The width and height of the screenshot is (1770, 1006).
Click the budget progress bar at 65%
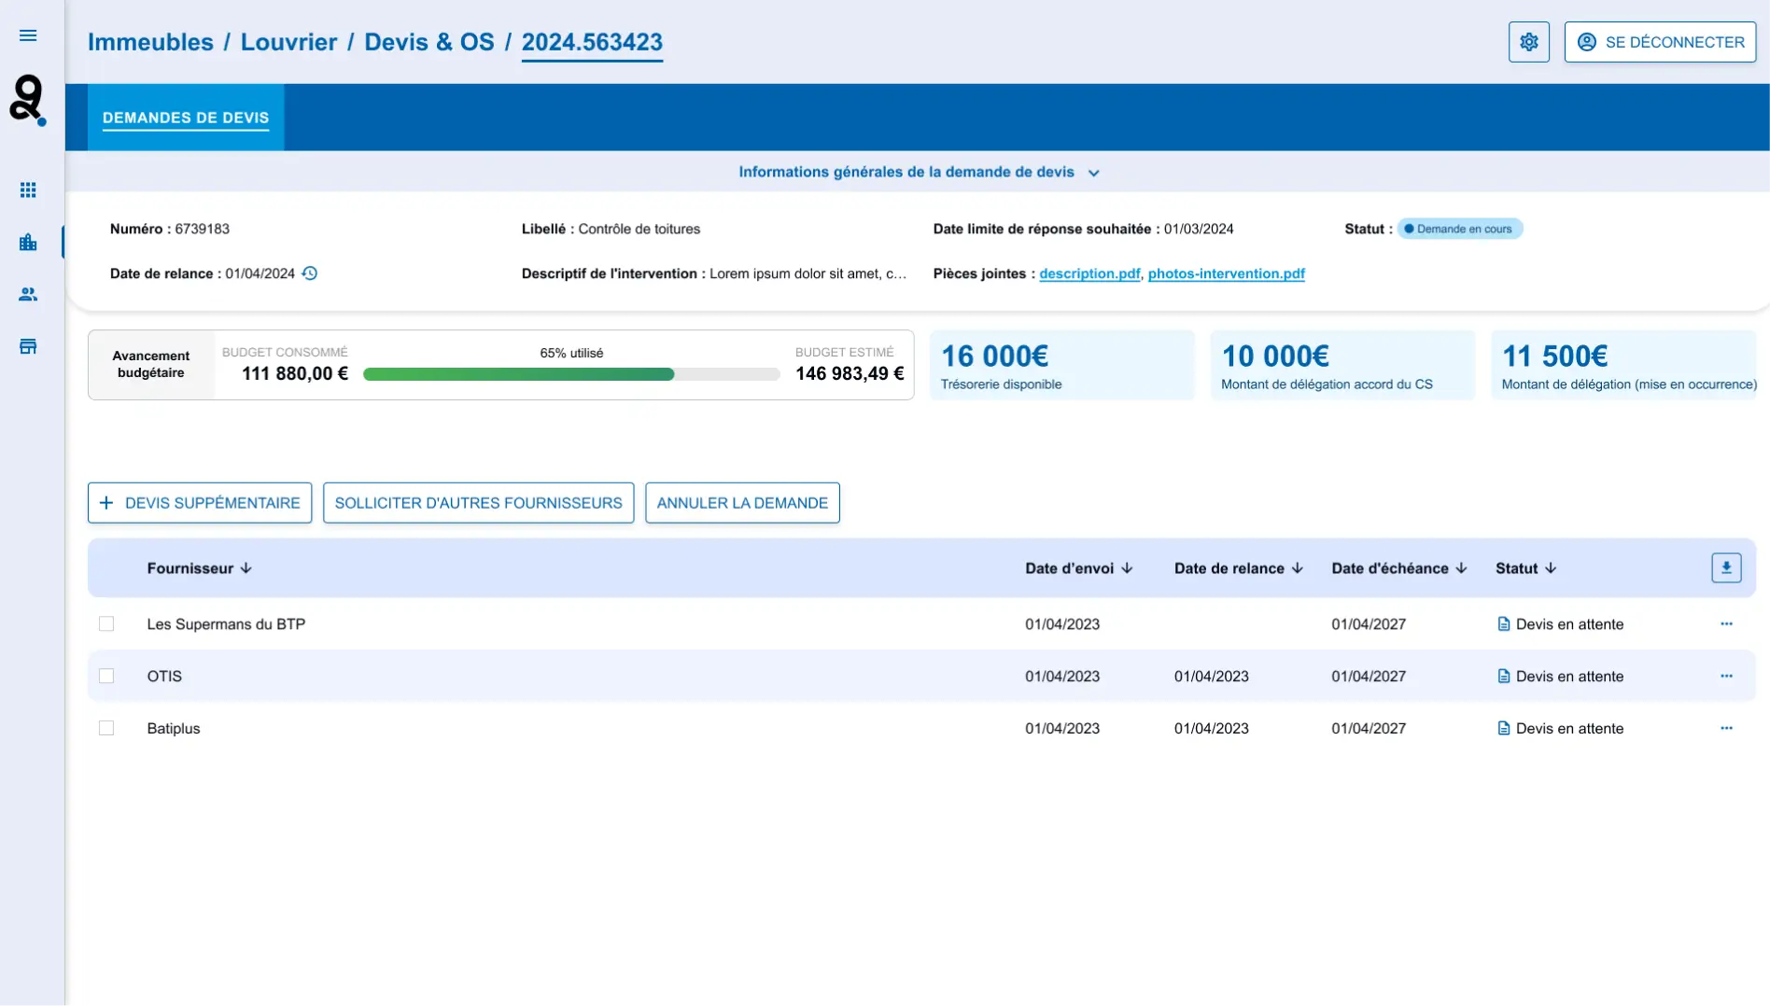571,374
